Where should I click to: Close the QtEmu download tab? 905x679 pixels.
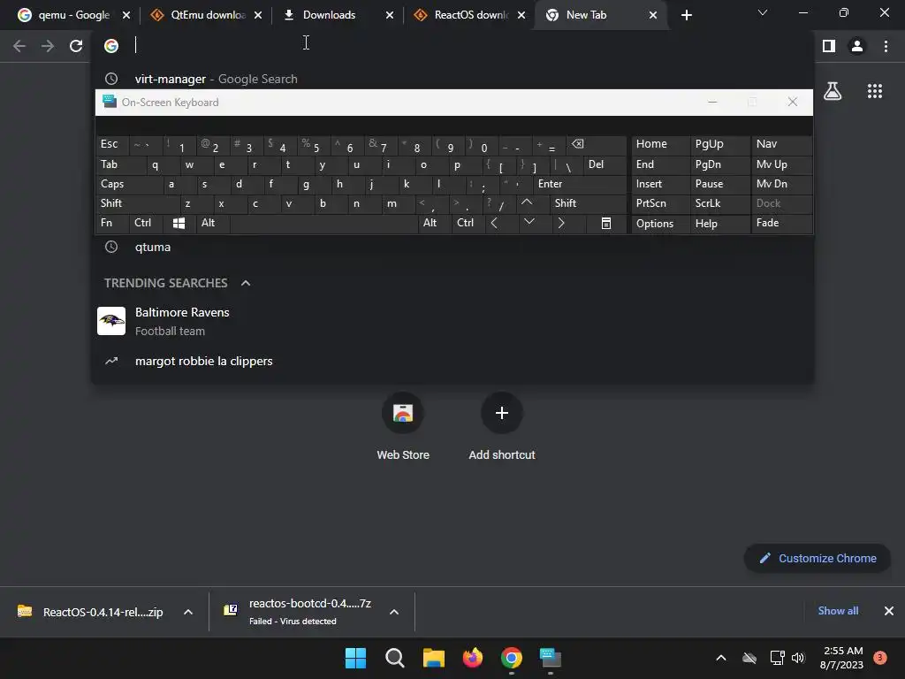[x=258, y=15]
